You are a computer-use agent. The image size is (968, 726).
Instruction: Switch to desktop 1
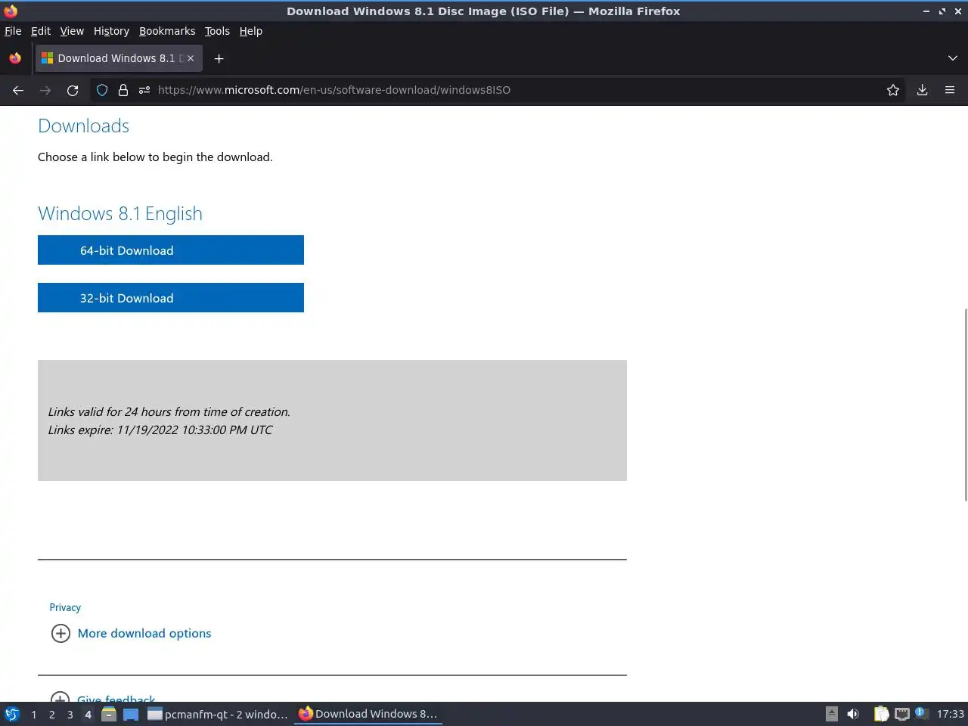click(x=33, y=714)
